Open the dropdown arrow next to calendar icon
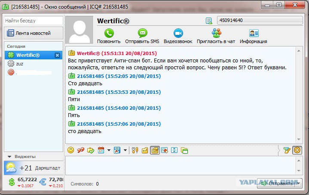Viewport: 309px width, 195px height. [x=109, y=150]
